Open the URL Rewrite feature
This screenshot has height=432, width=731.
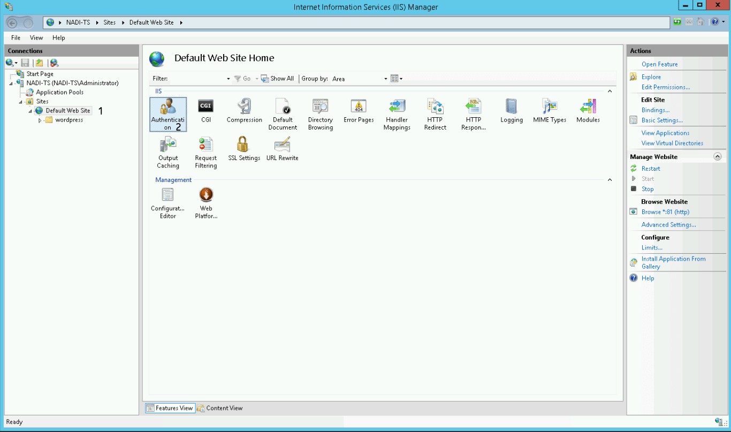282,149
